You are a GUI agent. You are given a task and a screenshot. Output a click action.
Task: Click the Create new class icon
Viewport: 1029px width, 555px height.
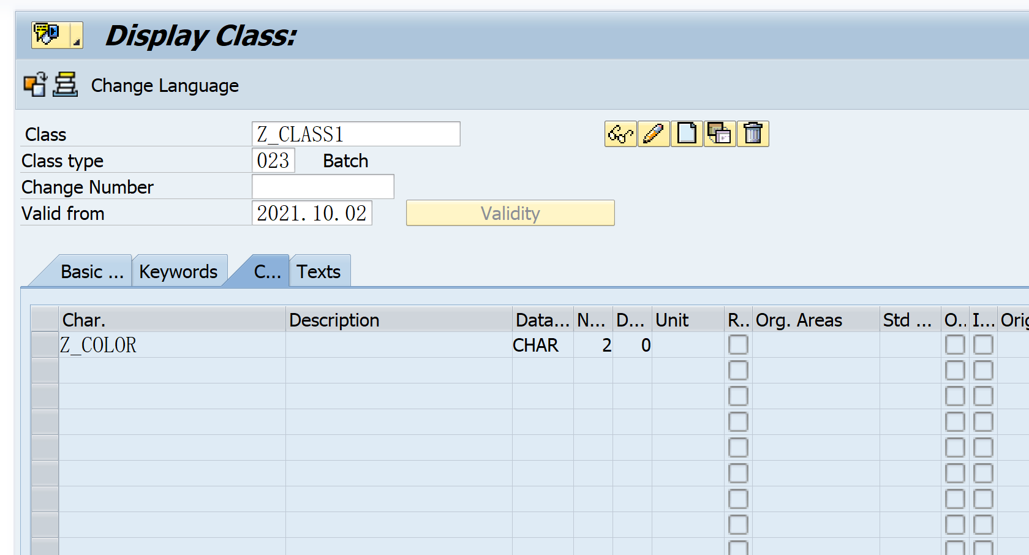pos(687,134)
